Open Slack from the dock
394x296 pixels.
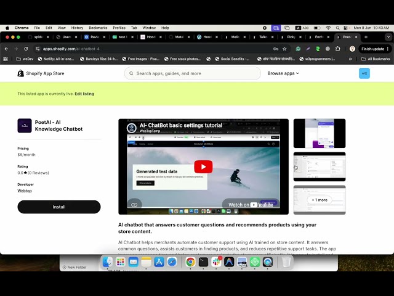pyautogui.click(x=216, y=262)
